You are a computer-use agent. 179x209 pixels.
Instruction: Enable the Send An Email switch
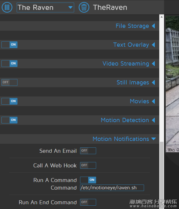(x=88, y=151)
